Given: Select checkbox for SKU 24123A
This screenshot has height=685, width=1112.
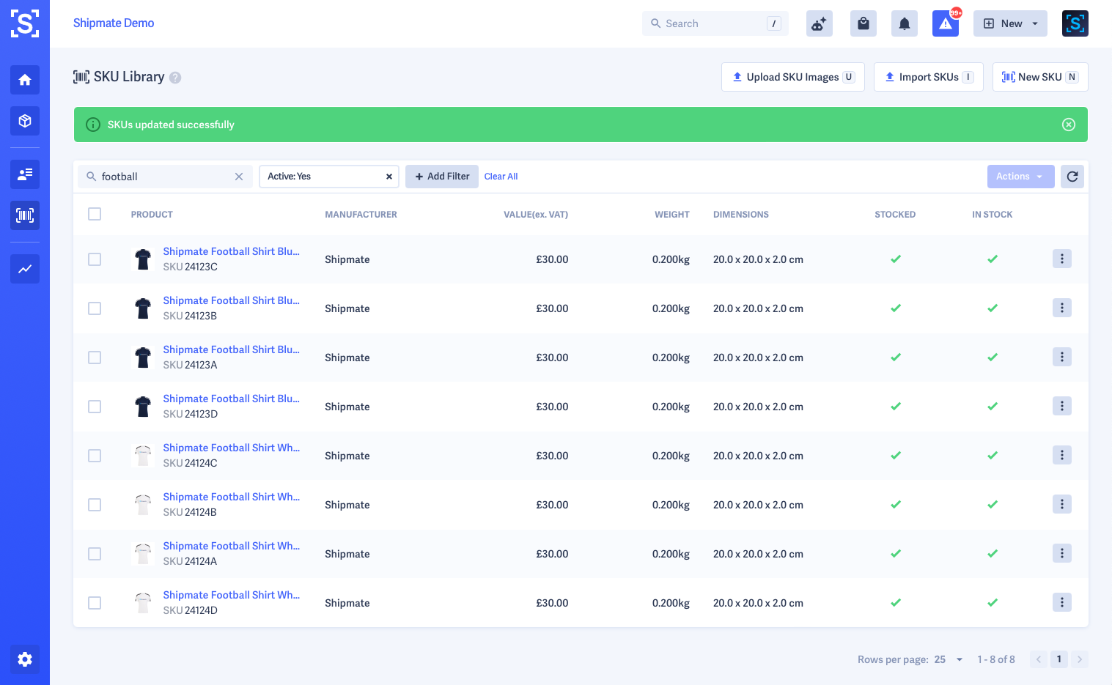Looking at the screenshot, I should (95, 358).
